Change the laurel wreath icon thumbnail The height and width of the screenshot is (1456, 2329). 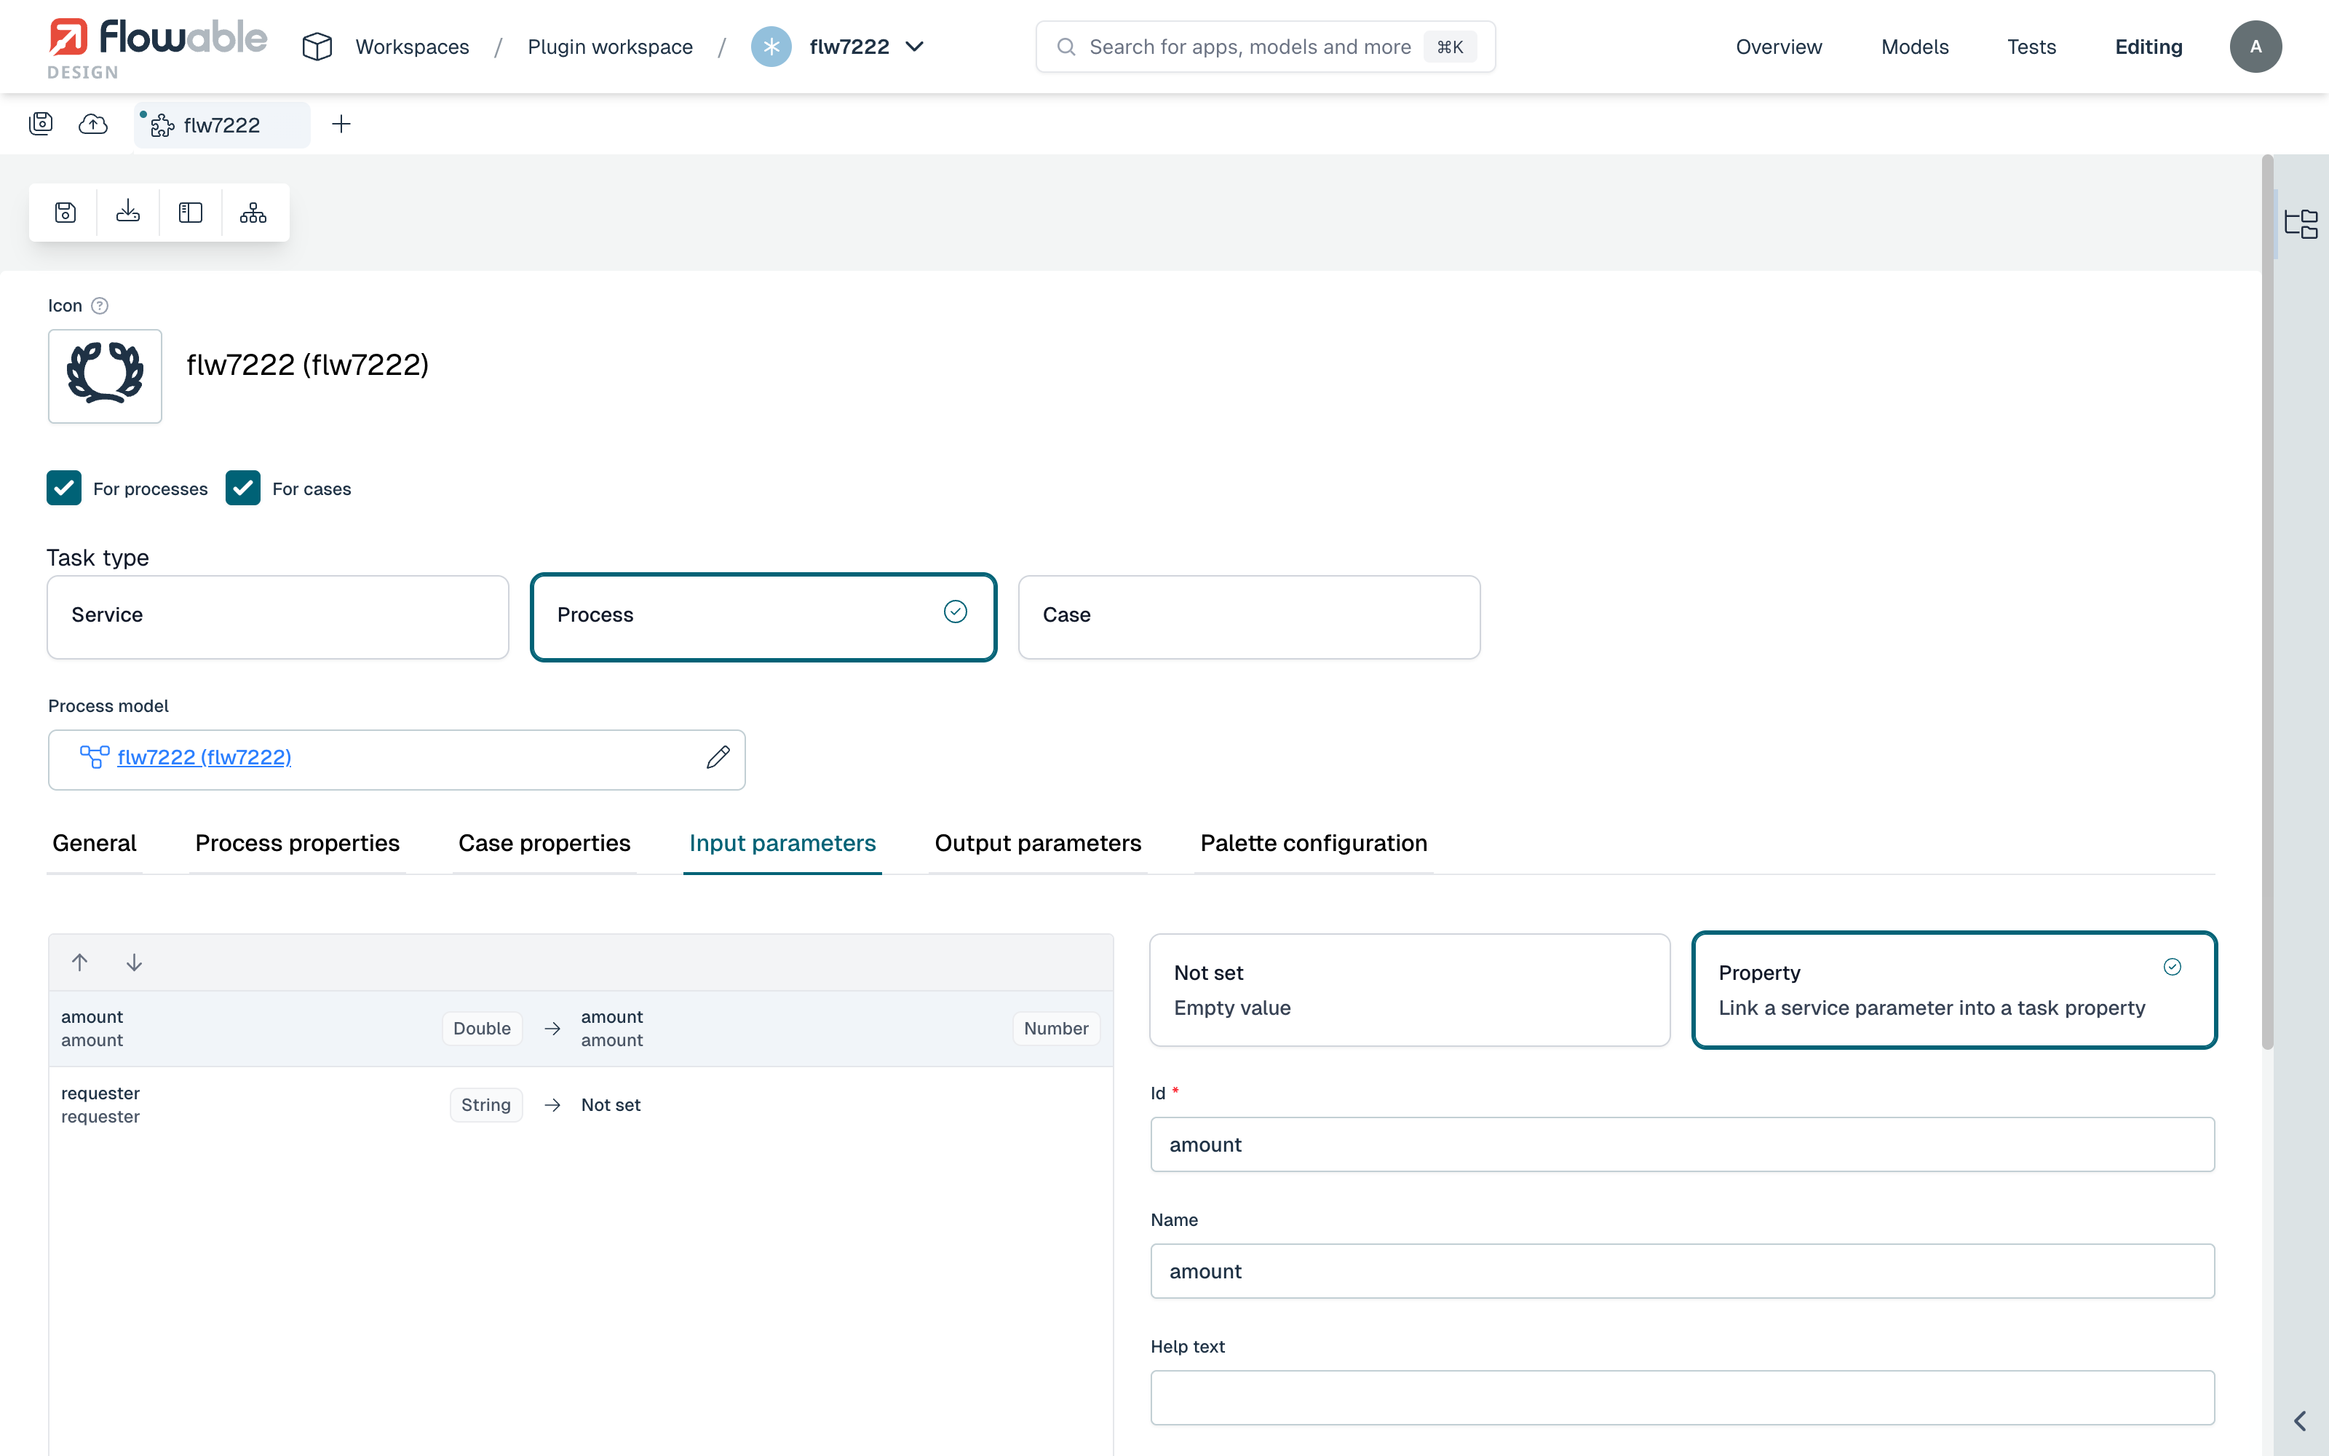pyautogui.click(x=105, y=376)
